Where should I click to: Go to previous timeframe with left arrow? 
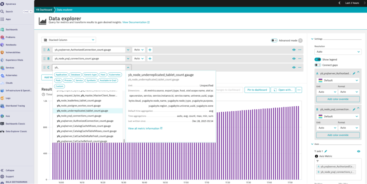coord(340,3)
